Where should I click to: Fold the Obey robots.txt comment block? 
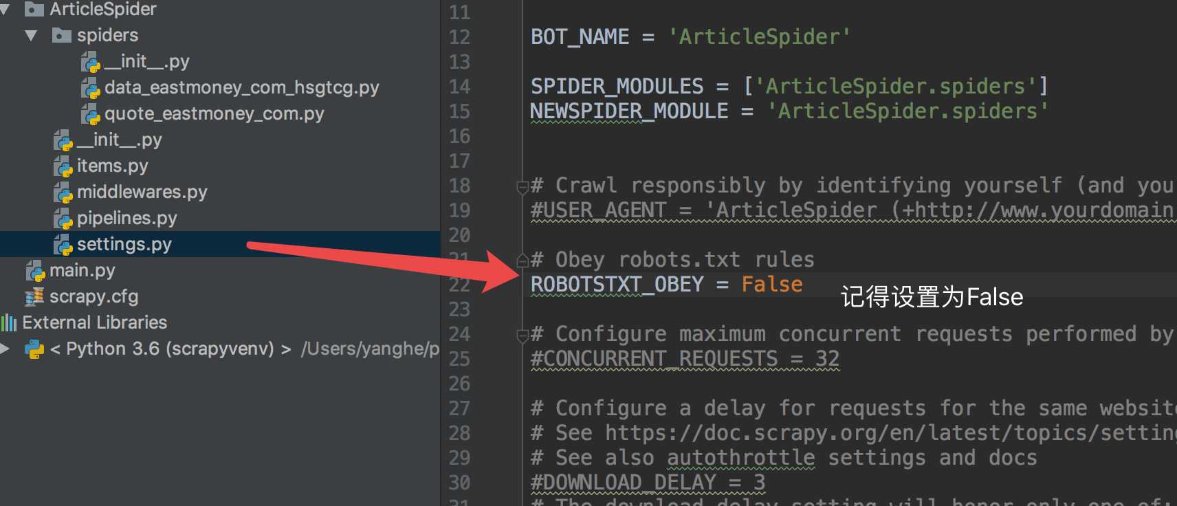522,260
